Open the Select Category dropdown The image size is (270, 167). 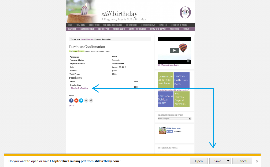174,118
